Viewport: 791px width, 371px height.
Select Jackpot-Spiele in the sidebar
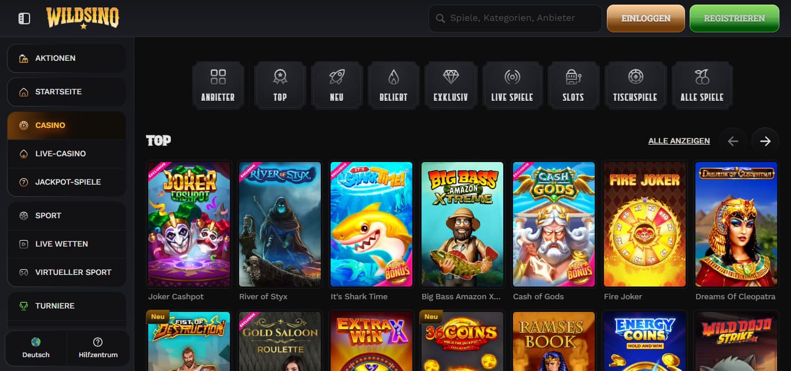(66, 182)
